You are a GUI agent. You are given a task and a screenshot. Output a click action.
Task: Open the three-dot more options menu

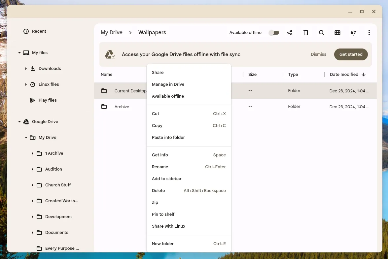pos(369,33)
